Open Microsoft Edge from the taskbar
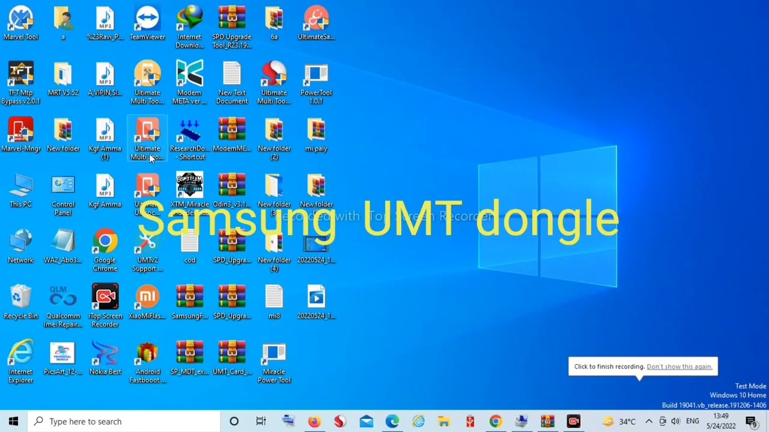 click(x=392, y=421)
